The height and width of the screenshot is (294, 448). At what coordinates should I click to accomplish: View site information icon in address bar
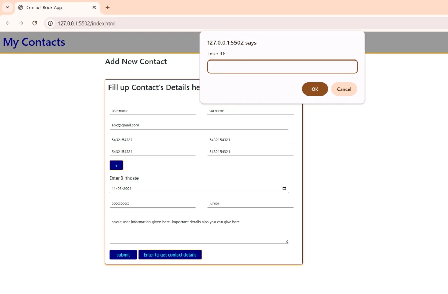click(50, 23)
